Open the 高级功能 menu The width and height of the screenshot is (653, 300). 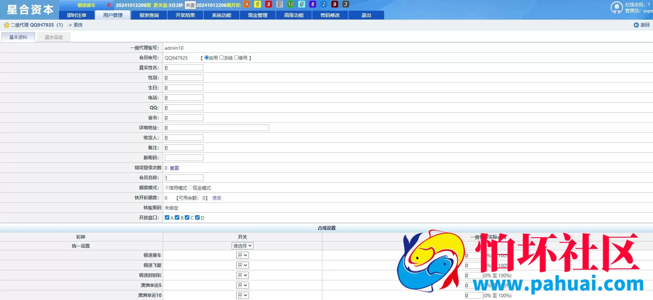tap(294, 15)
